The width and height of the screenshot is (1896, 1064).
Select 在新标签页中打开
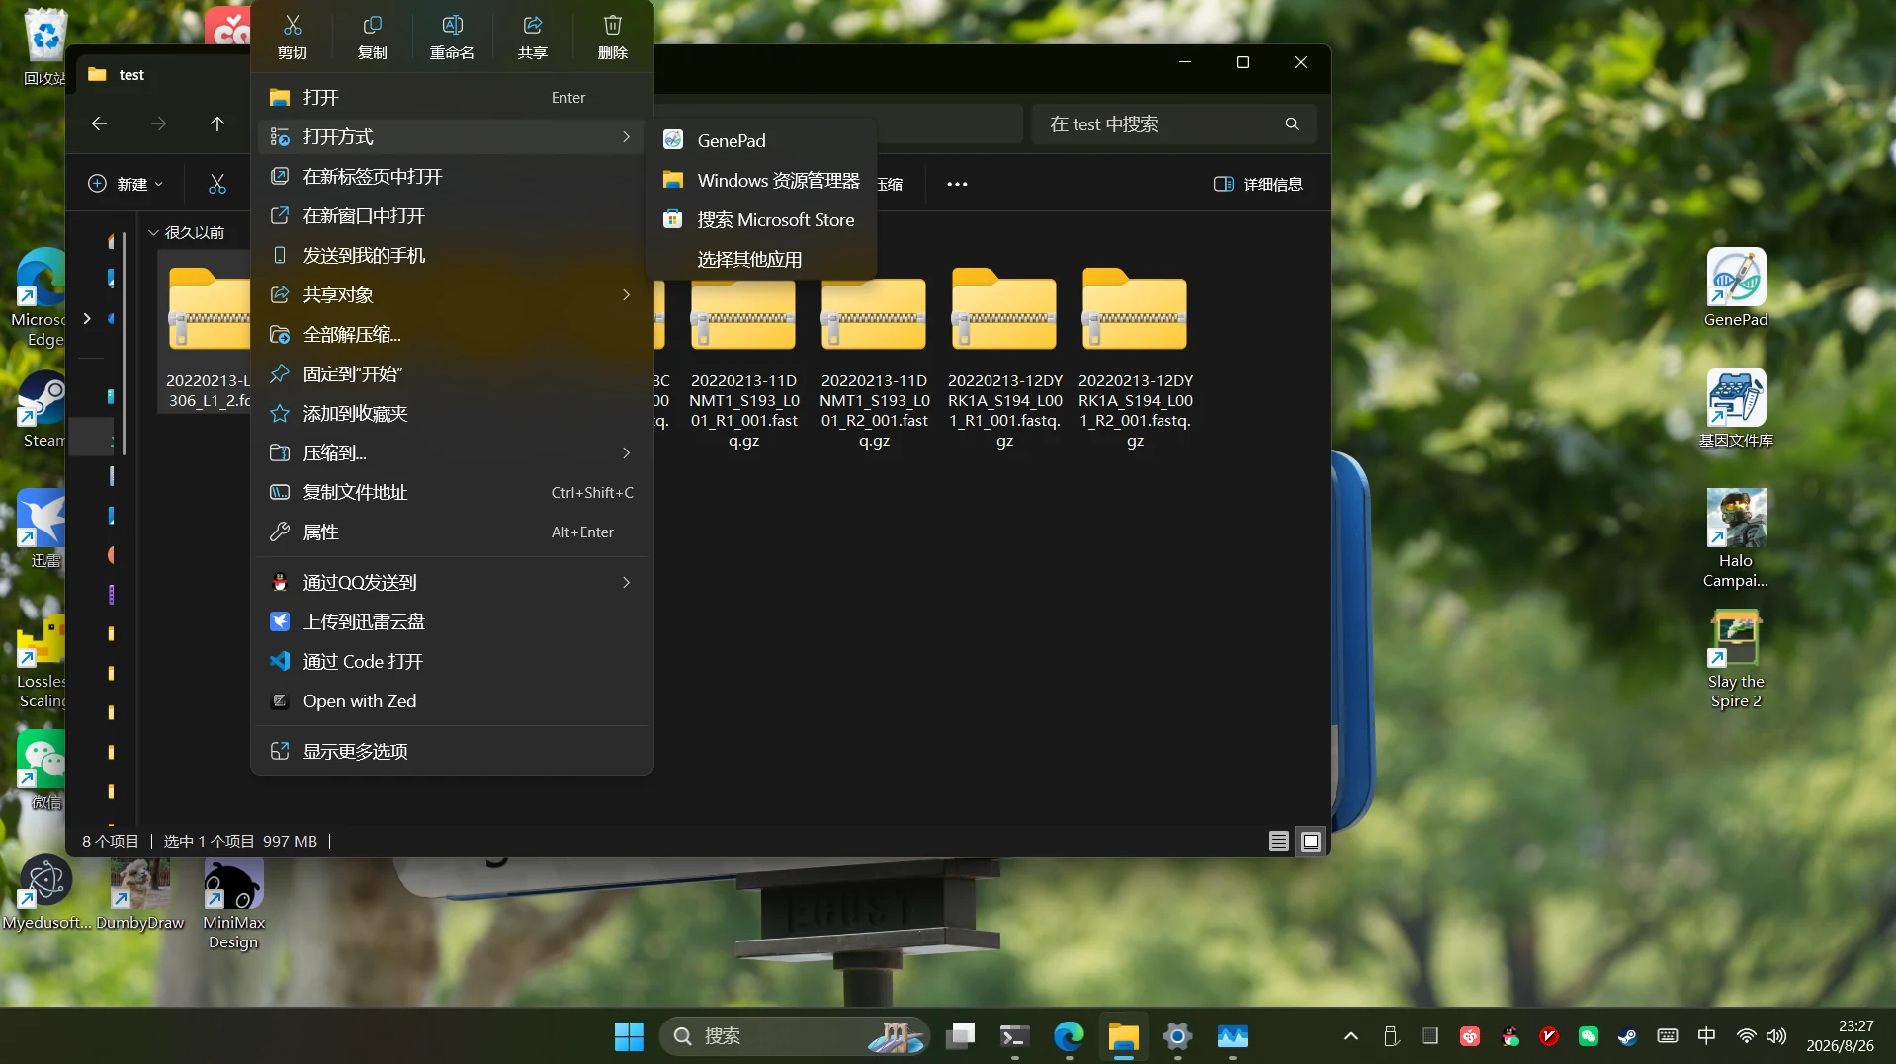pos(452,176)
